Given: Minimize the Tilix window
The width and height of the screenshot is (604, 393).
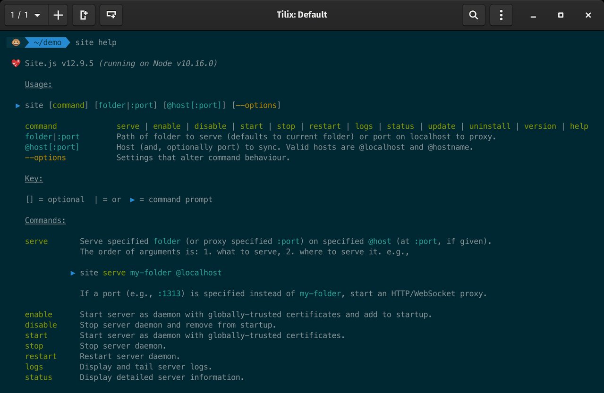Looking at the screenshot, I should pyautogui.click(x=533, y=15).
